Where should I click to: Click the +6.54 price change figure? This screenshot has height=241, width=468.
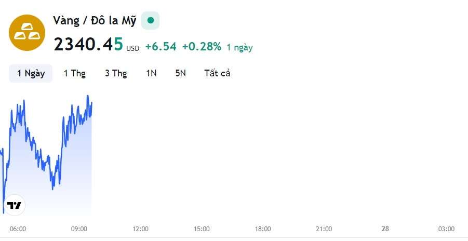161,47
